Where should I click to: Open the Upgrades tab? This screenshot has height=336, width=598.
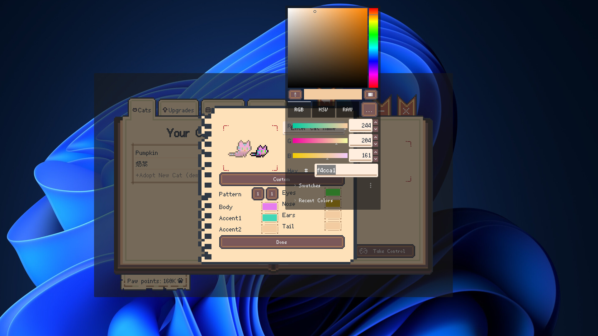178,110
